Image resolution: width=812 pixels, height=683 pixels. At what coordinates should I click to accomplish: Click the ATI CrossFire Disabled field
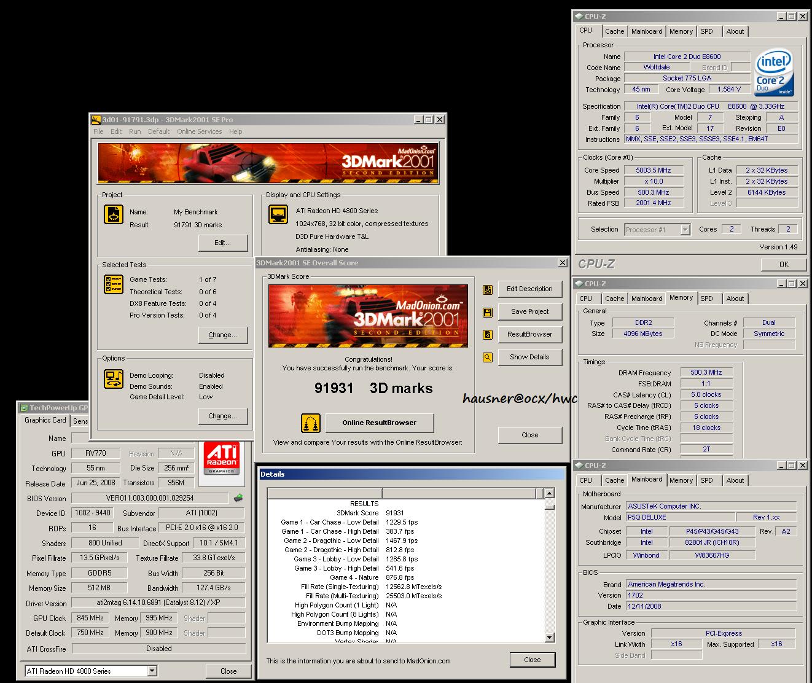point(158,649)
